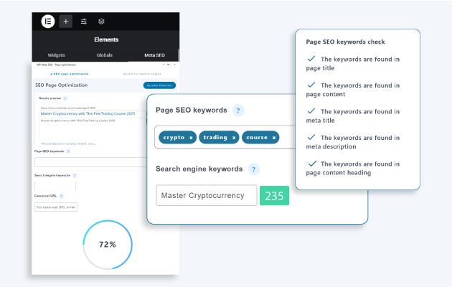Click help icon next to Page SEO keywords heading
This screenshot has height=287, width=452.
click(238, 110)
